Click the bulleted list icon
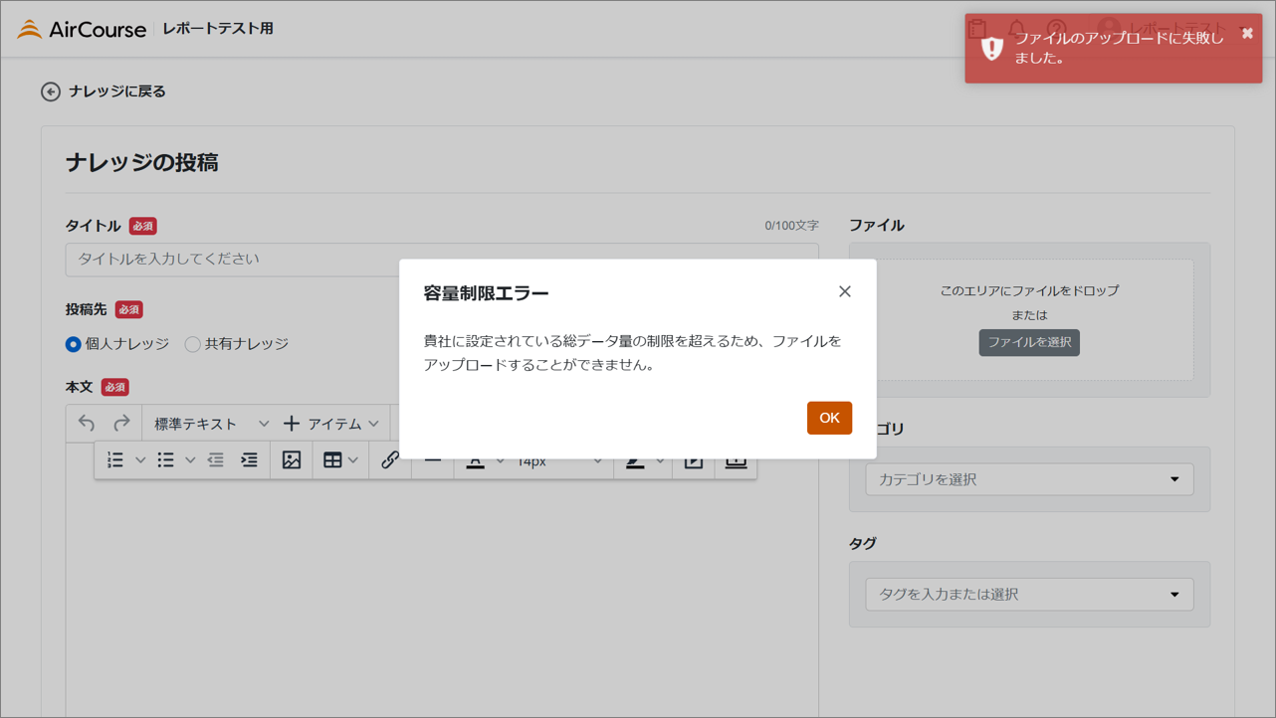Viewport: 1276px width, 718px height. (166, 460)
